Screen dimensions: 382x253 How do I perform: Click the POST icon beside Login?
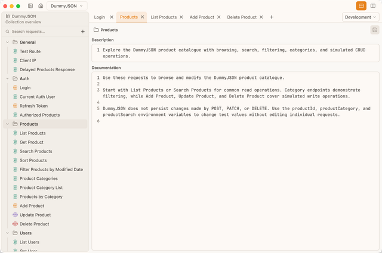15,88
